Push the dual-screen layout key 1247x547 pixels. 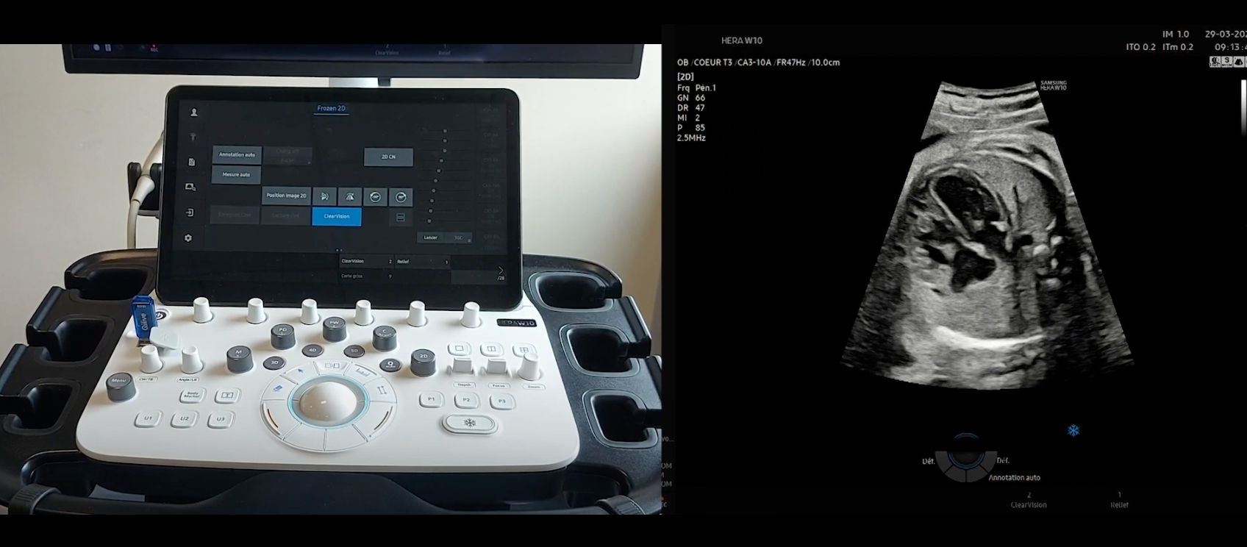tap(492, 349)
